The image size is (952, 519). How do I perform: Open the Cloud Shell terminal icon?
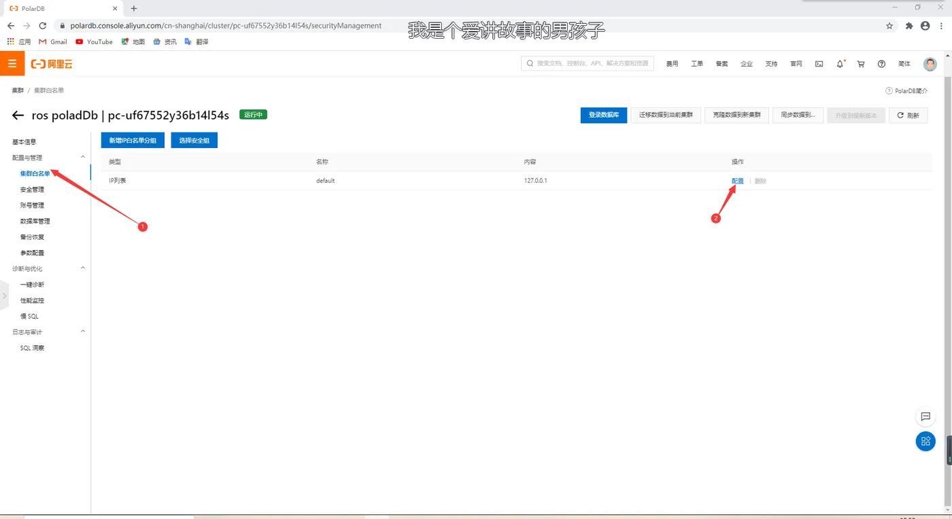tap(819, 64)
